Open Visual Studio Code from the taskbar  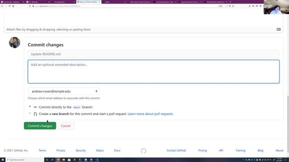[x=97, y=160]
